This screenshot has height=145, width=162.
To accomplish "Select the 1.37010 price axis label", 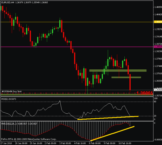I will tap(158, 74).
